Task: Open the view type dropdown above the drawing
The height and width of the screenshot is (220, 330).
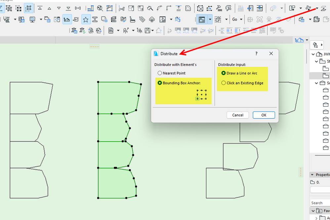Action: 307,40
